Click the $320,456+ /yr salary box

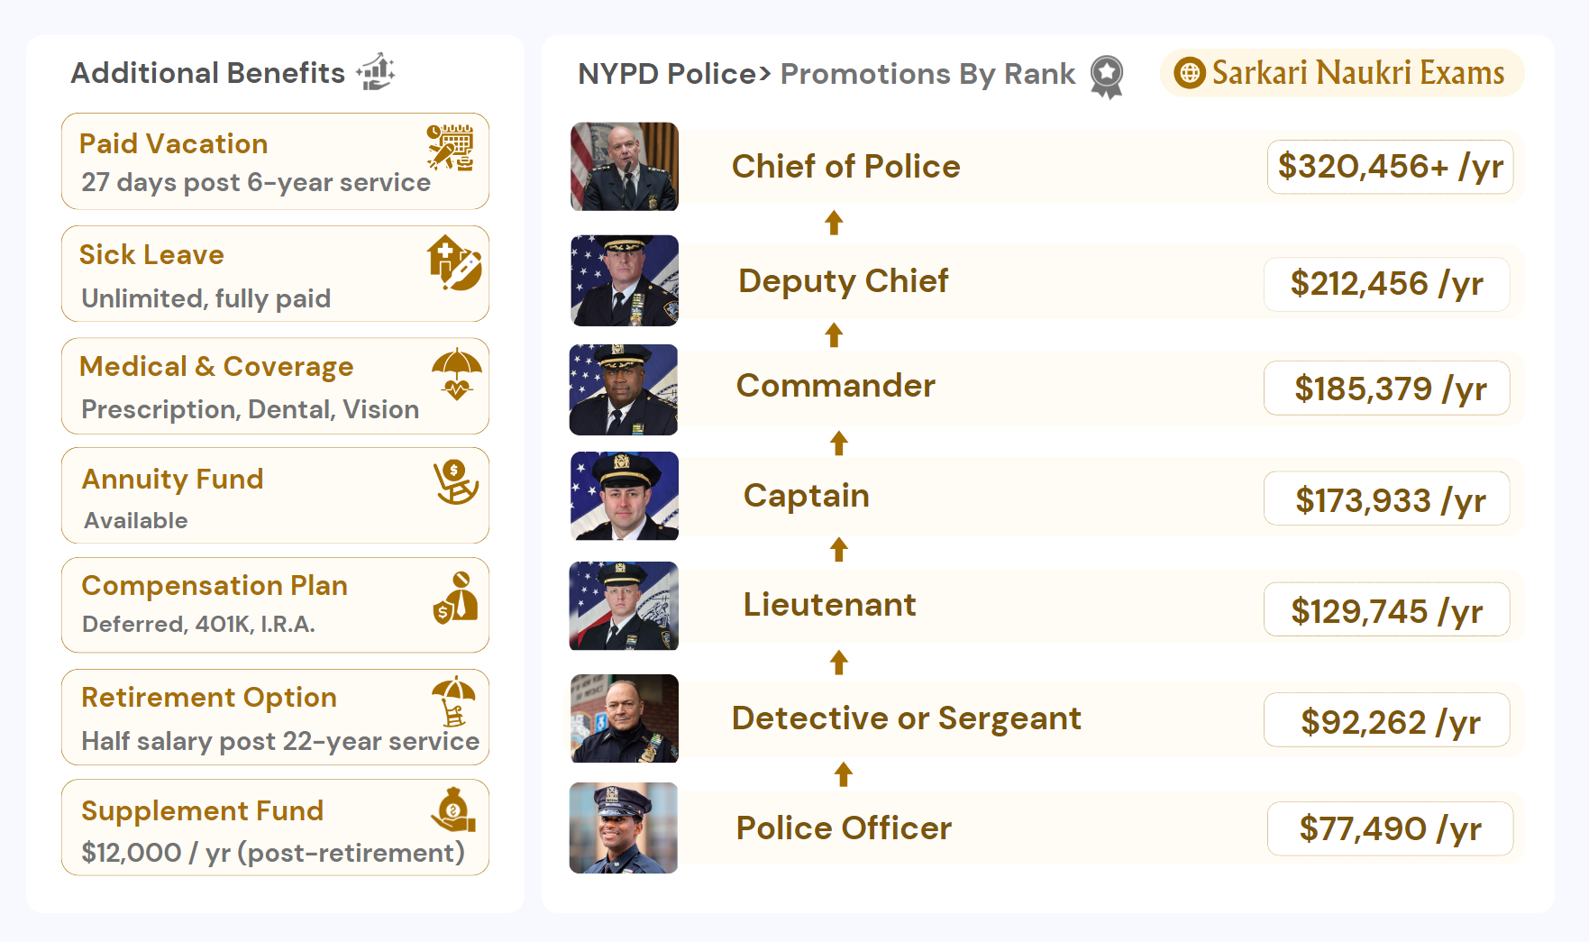[1389, 167]
